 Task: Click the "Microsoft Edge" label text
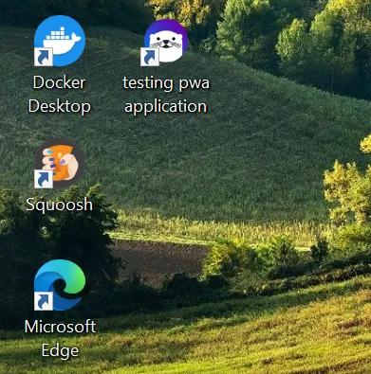[x=60, y=339]
